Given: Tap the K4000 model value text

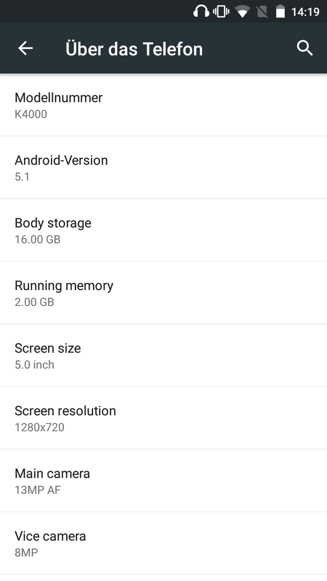Looking at the screenshot, I should (31, 114).
